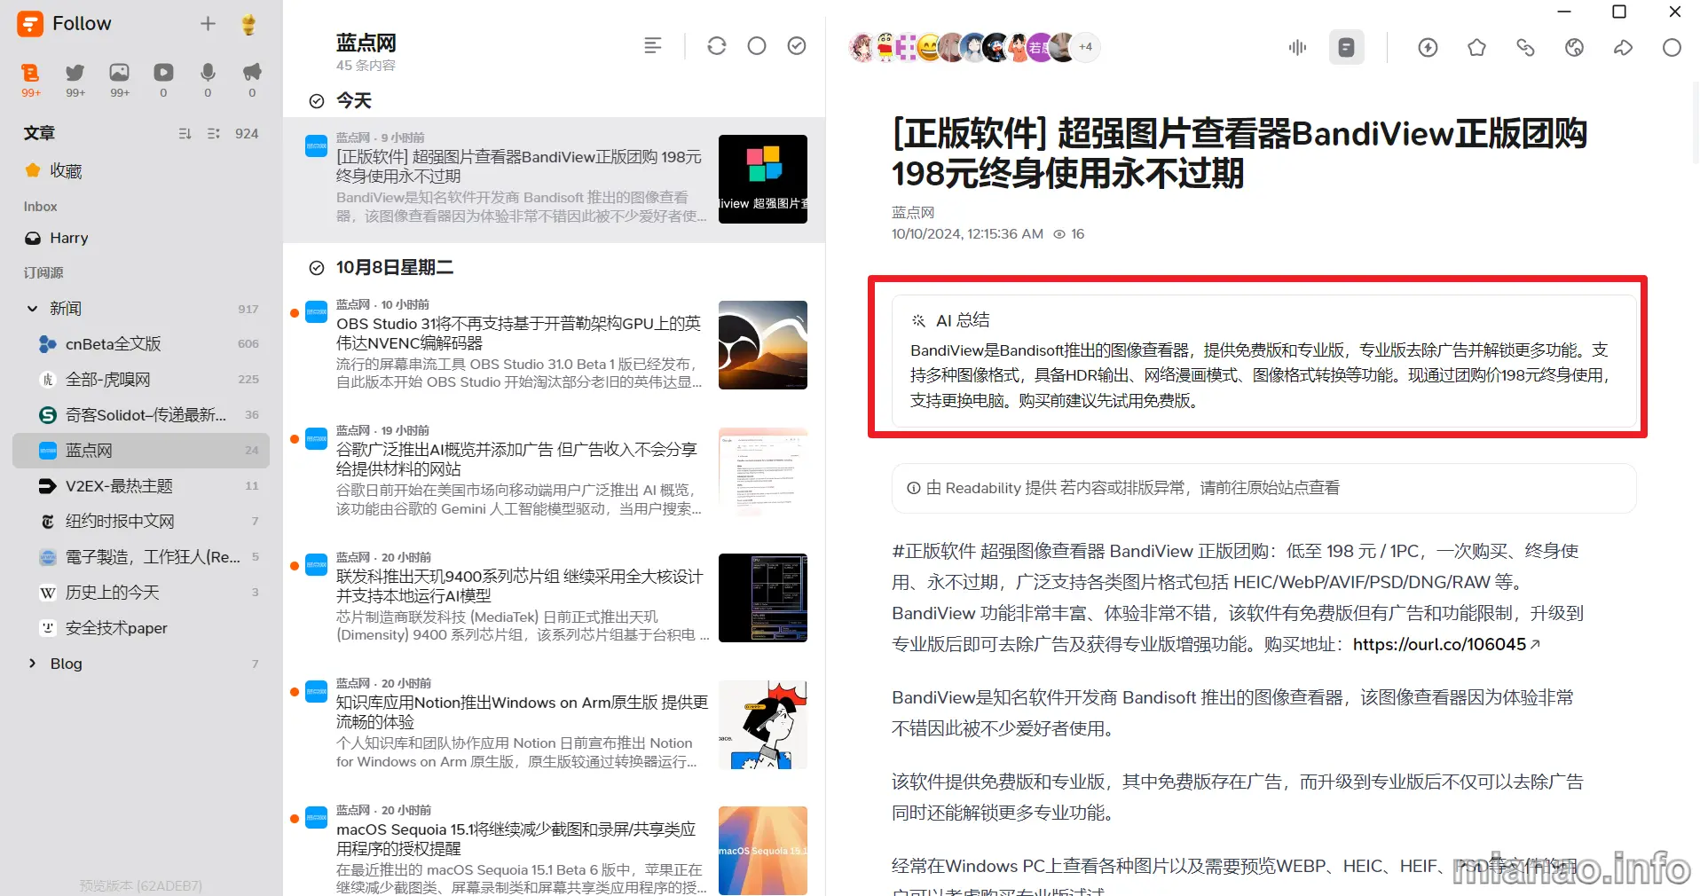Viewport: 1700px width, 896px height.
Task: Star this article
Action: tap(1476, 47)
